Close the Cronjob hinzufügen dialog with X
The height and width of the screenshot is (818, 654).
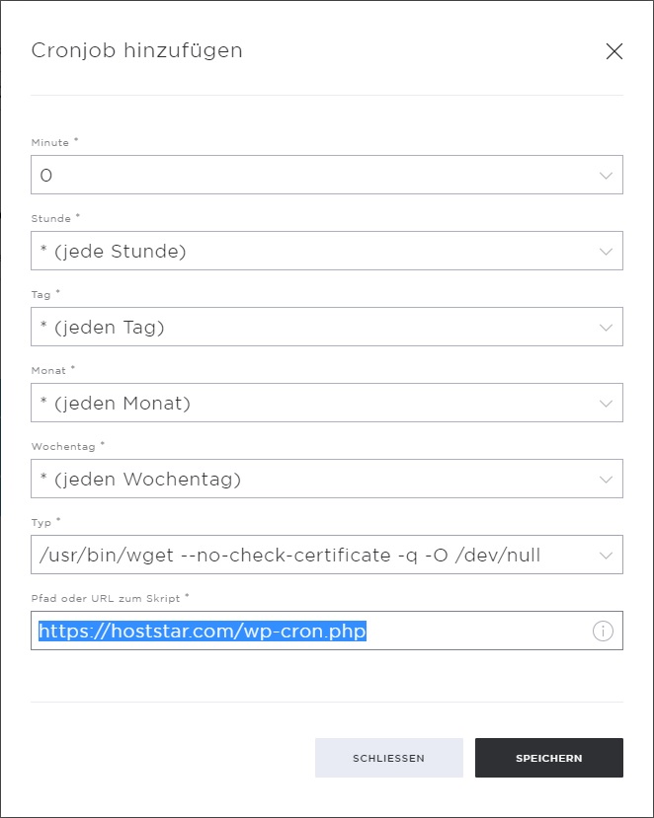coord(614,51)
